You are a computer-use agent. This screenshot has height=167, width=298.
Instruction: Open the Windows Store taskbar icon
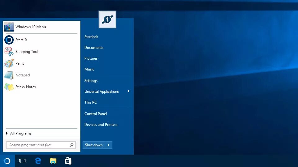68,161
